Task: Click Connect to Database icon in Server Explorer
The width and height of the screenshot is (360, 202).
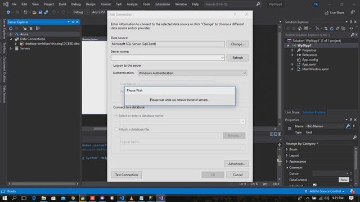Action: click(25, 29)
